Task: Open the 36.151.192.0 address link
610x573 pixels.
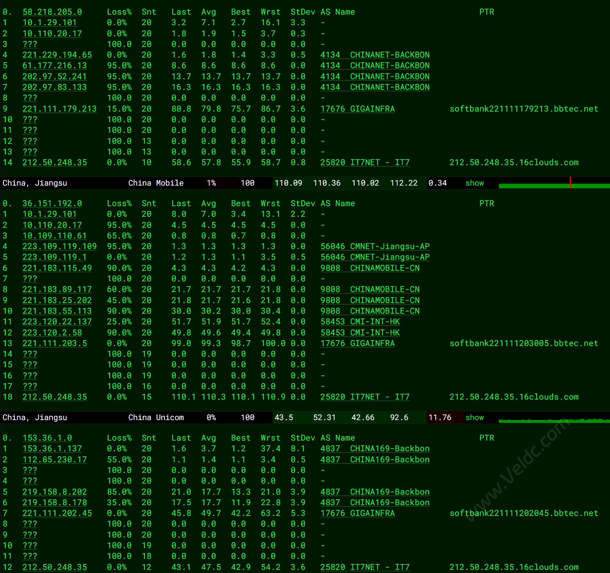Action: pyautogui.click(x=52, y=204)
